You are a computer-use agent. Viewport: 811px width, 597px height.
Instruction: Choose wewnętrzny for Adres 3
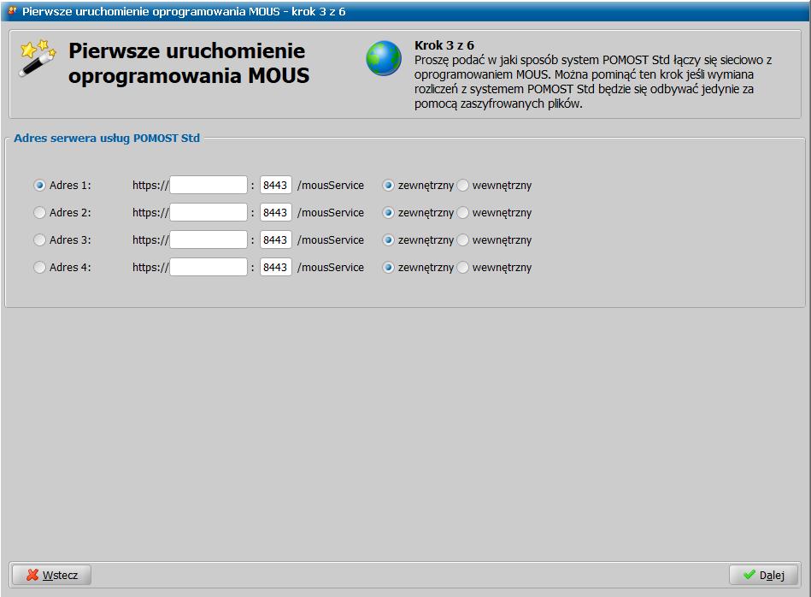click(x=463, y=240)
